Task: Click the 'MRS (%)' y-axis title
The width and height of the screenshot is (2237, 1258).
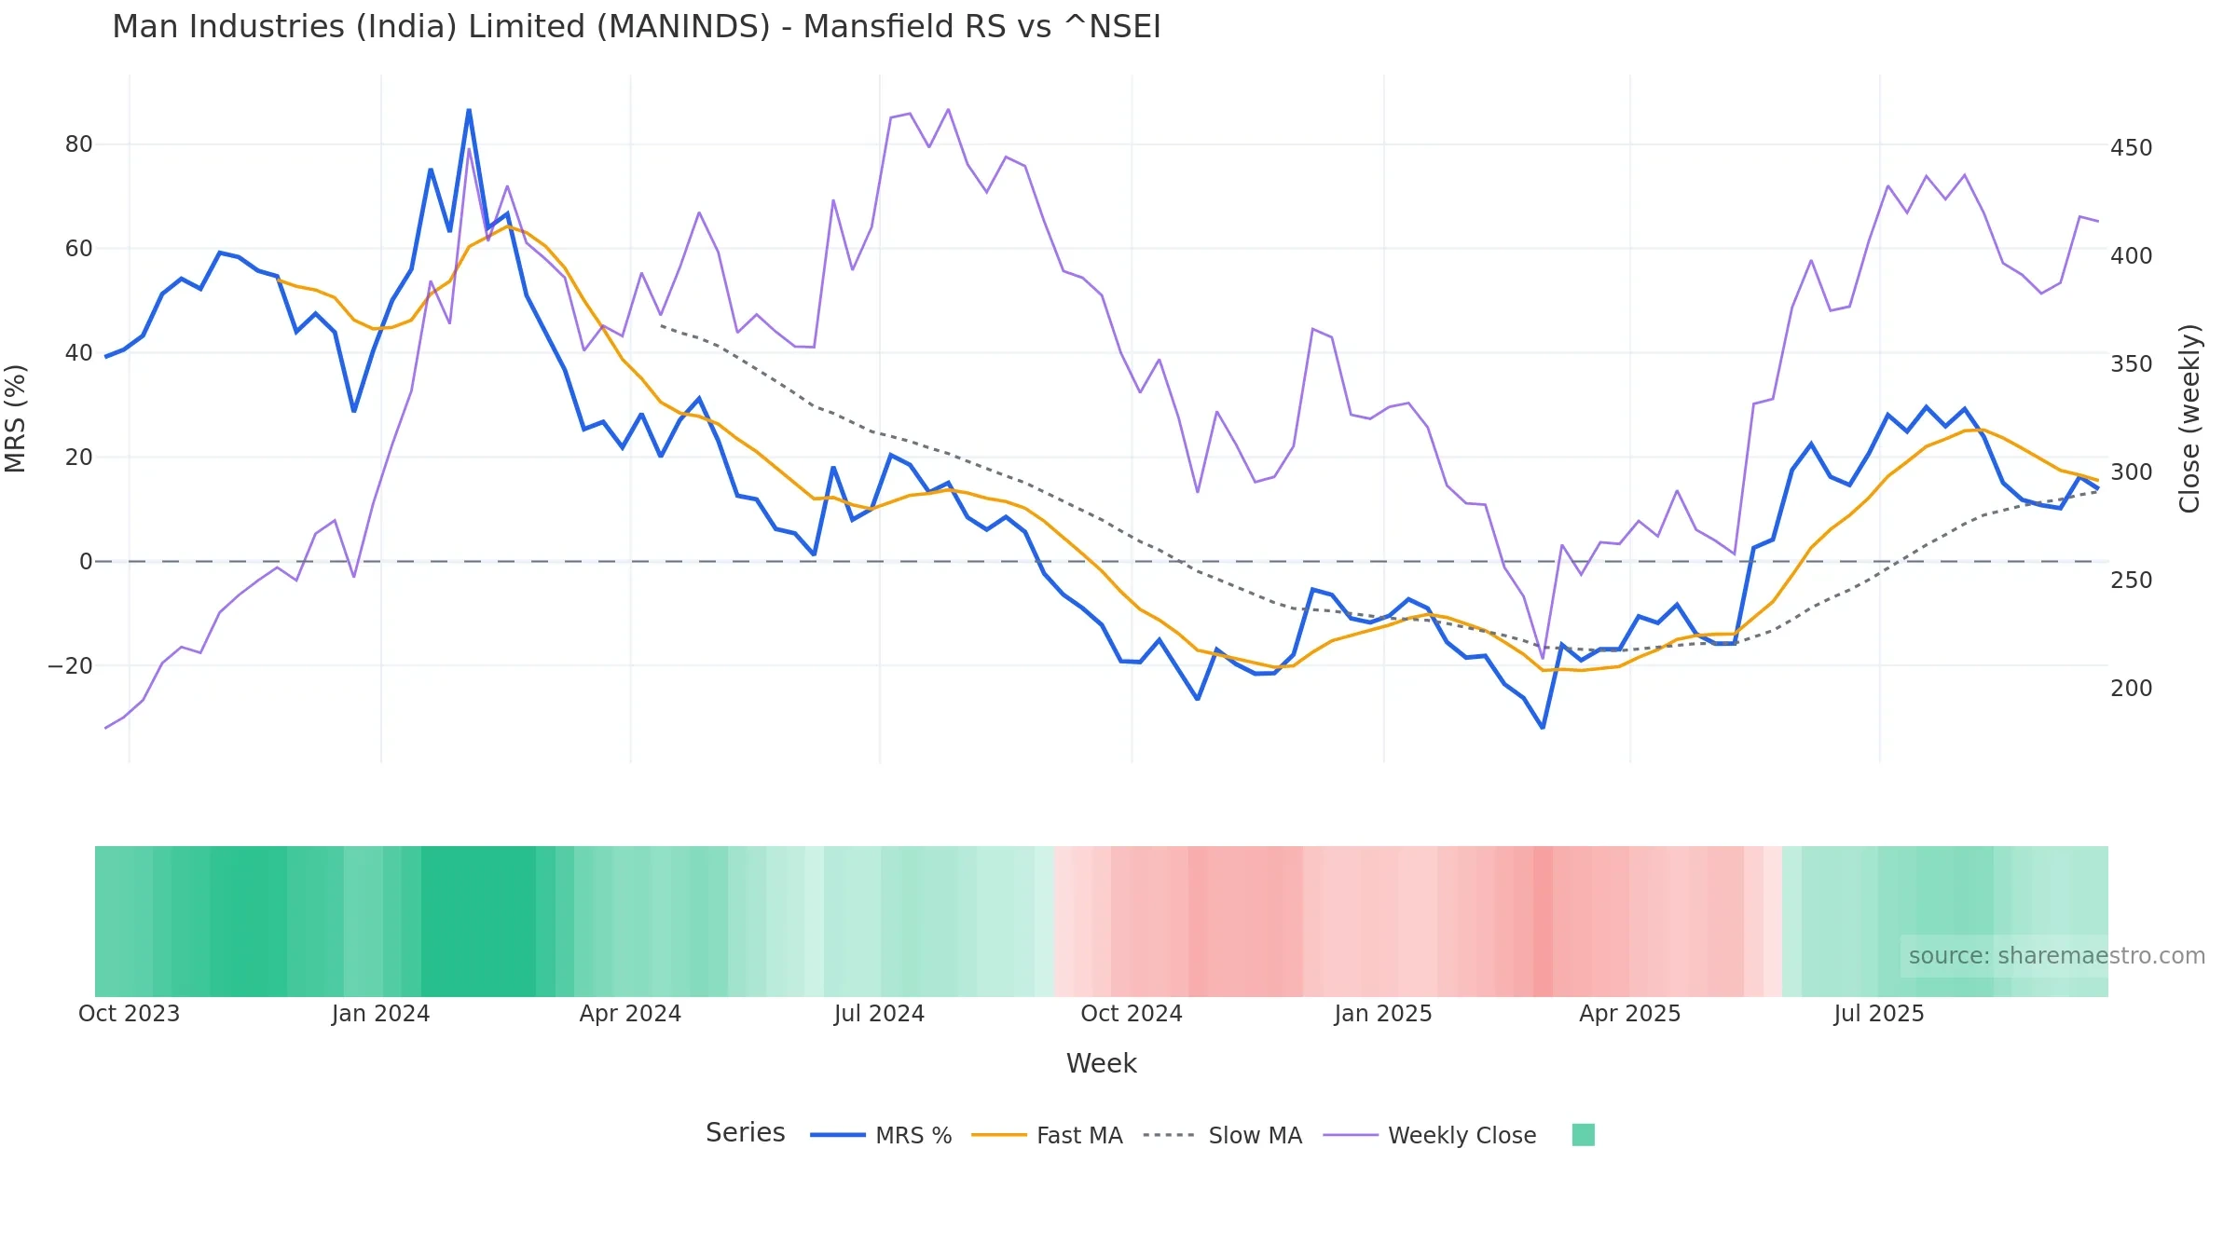Action: (x=16, y=418)
